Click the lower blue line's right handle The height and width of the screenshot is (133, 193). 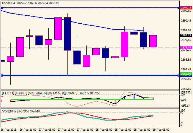click(178, 76)
